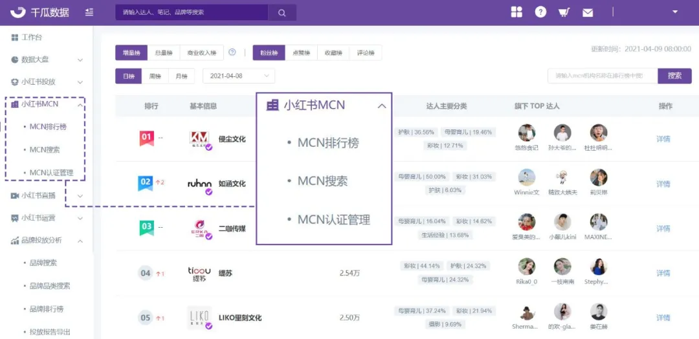Viewport: 699px width, 339px height.
Task: Focus the MCN机构名称 search field
Action: tap(603, 76)
